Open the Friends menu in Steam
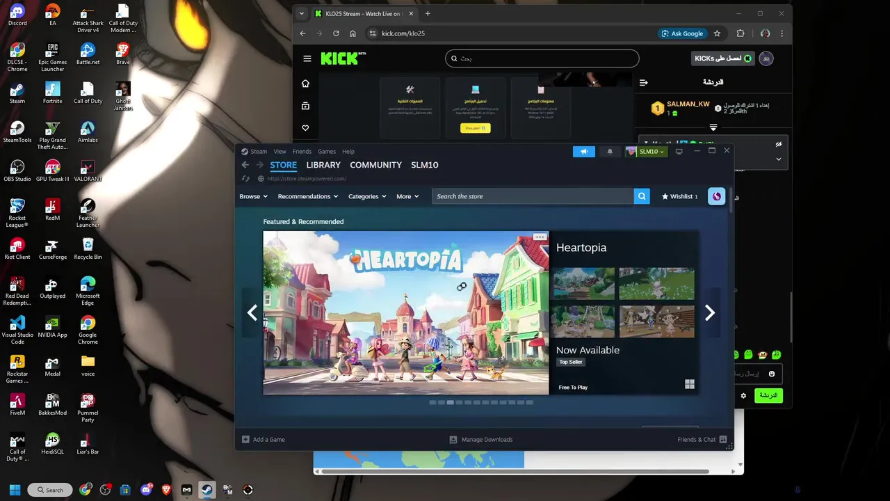890x501 pixels. (302, 152)
